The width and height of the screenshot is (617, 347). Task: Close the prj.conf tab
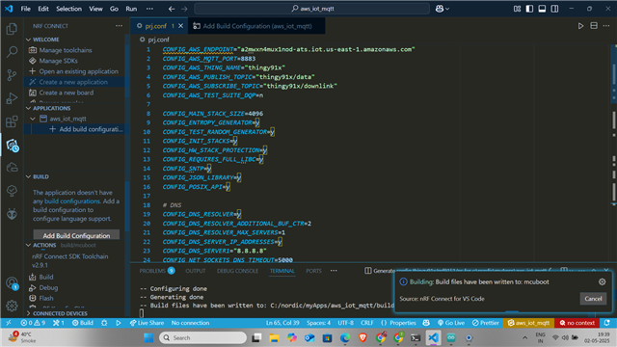click(180, 26)
